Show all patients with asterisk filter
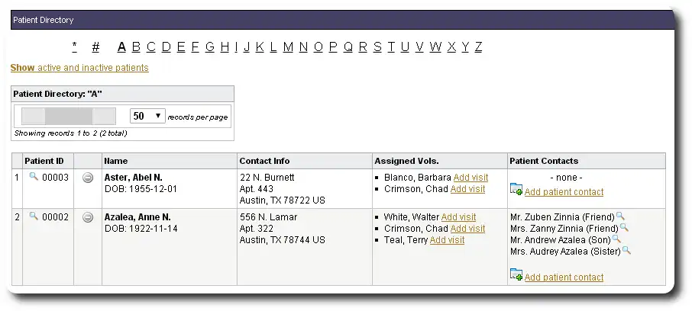This screenshot has width=692, height=311. click(74, 47)
